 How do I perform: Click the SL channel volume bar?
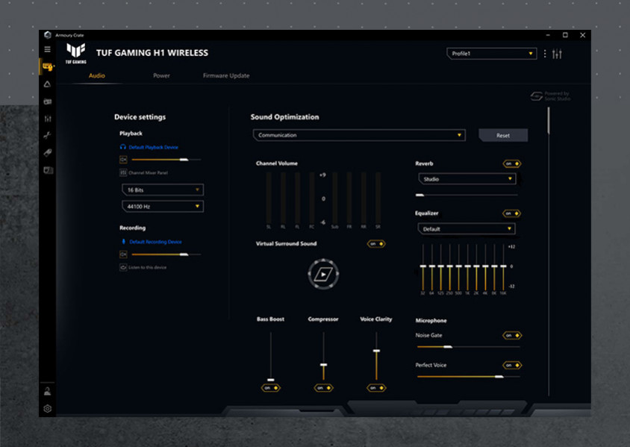(x=269, y=198)
